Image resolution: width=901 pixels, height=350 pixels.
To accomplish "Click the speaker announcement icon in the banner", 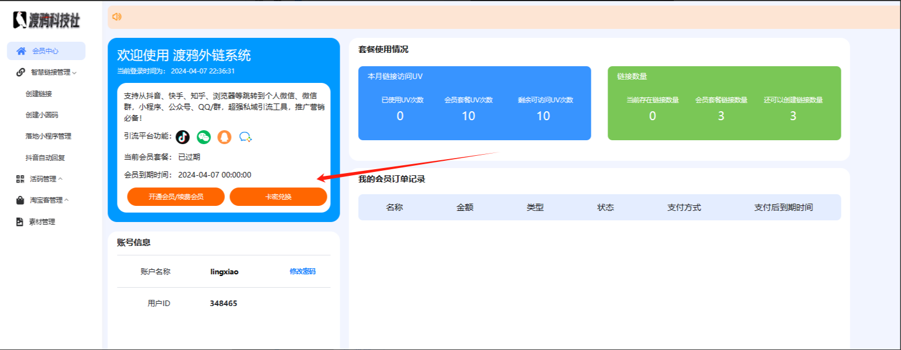I will click(117, 17).
